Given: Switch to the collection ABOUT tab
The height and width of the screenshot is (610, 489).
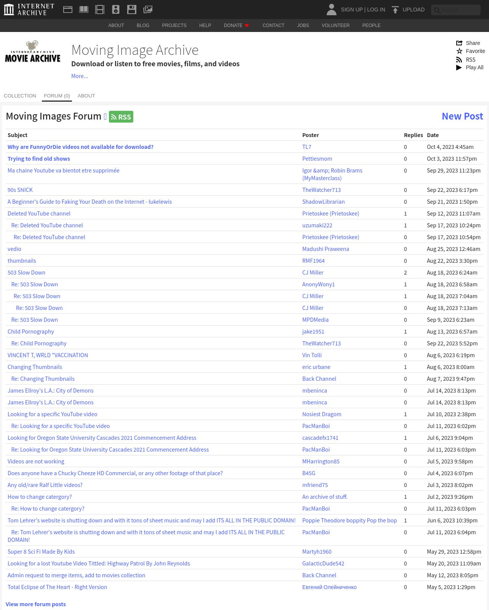Looking at the screenshot, I should pos(86,96).
